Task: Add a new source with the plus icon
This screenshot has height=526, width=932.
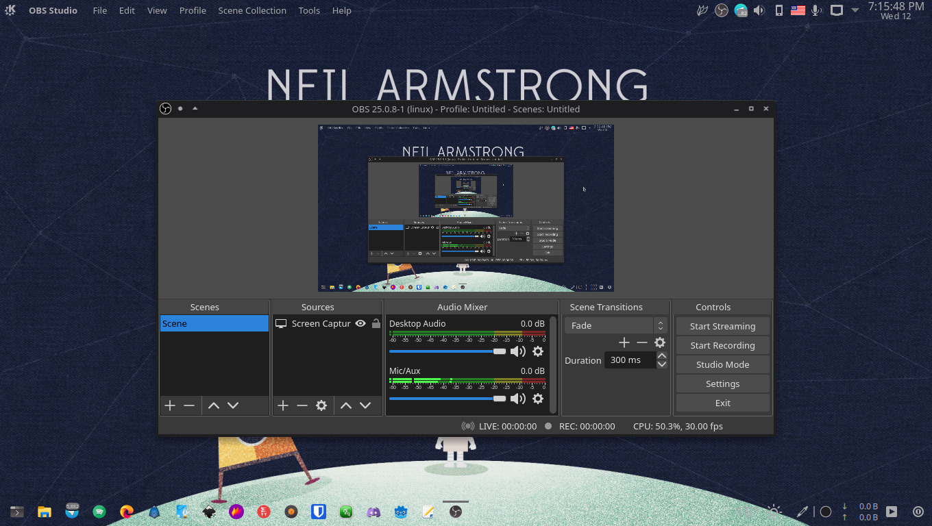Action: pos(283,405)
